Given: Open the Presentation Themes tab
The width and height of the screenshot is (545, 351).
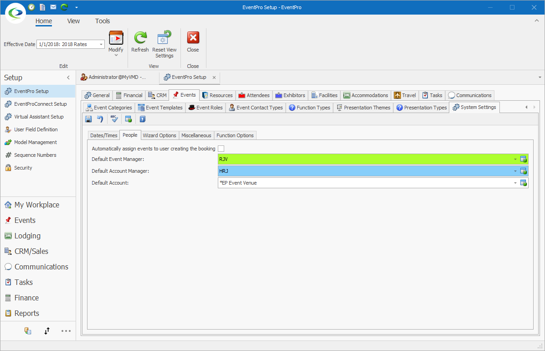Looking at the screenshot, I should (x=364, y=108).
